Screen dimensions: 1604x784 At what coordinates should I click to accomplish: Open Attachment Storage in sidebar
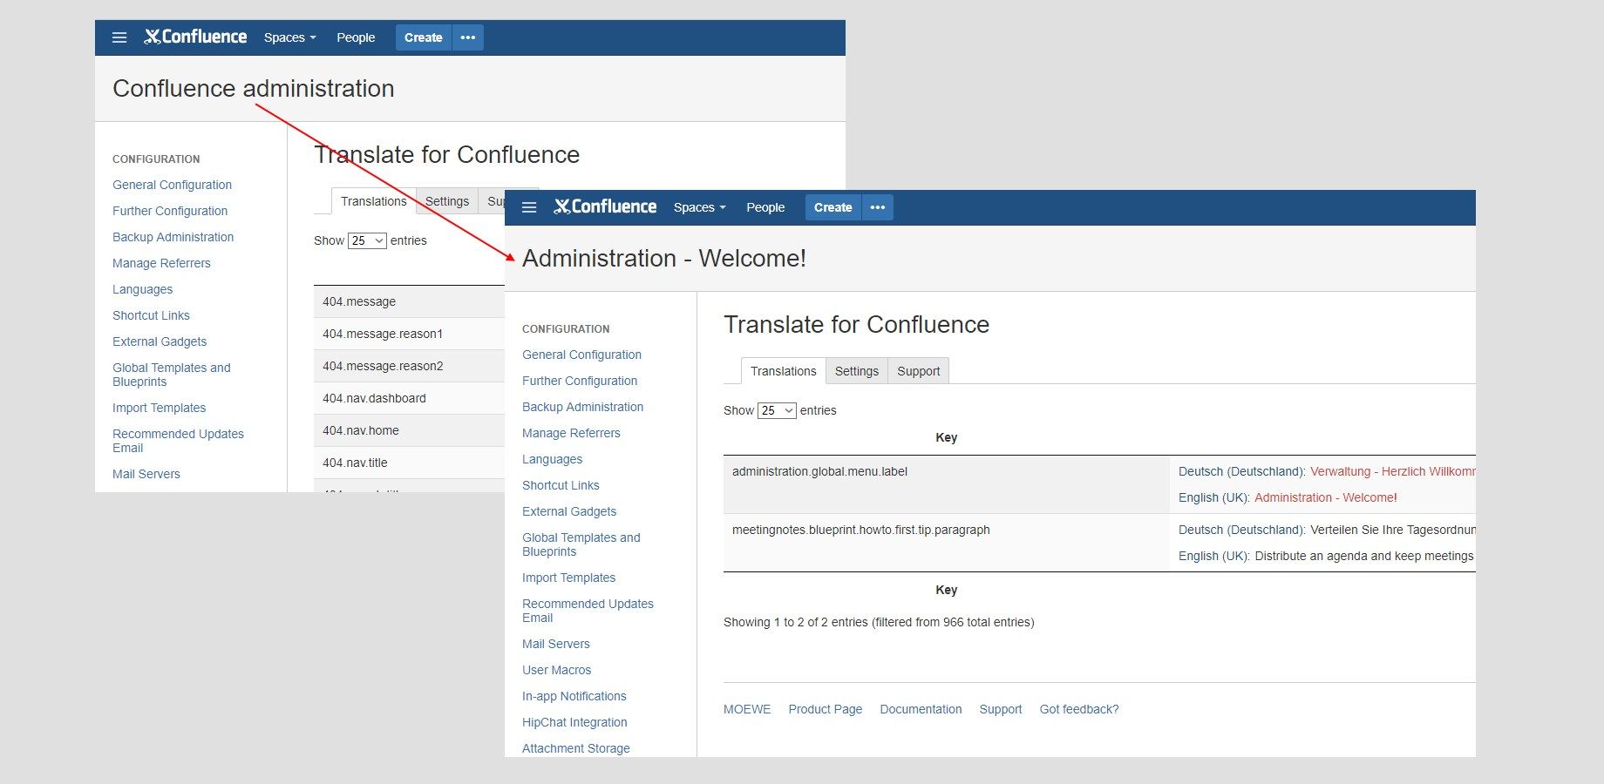tap(575, 748)
